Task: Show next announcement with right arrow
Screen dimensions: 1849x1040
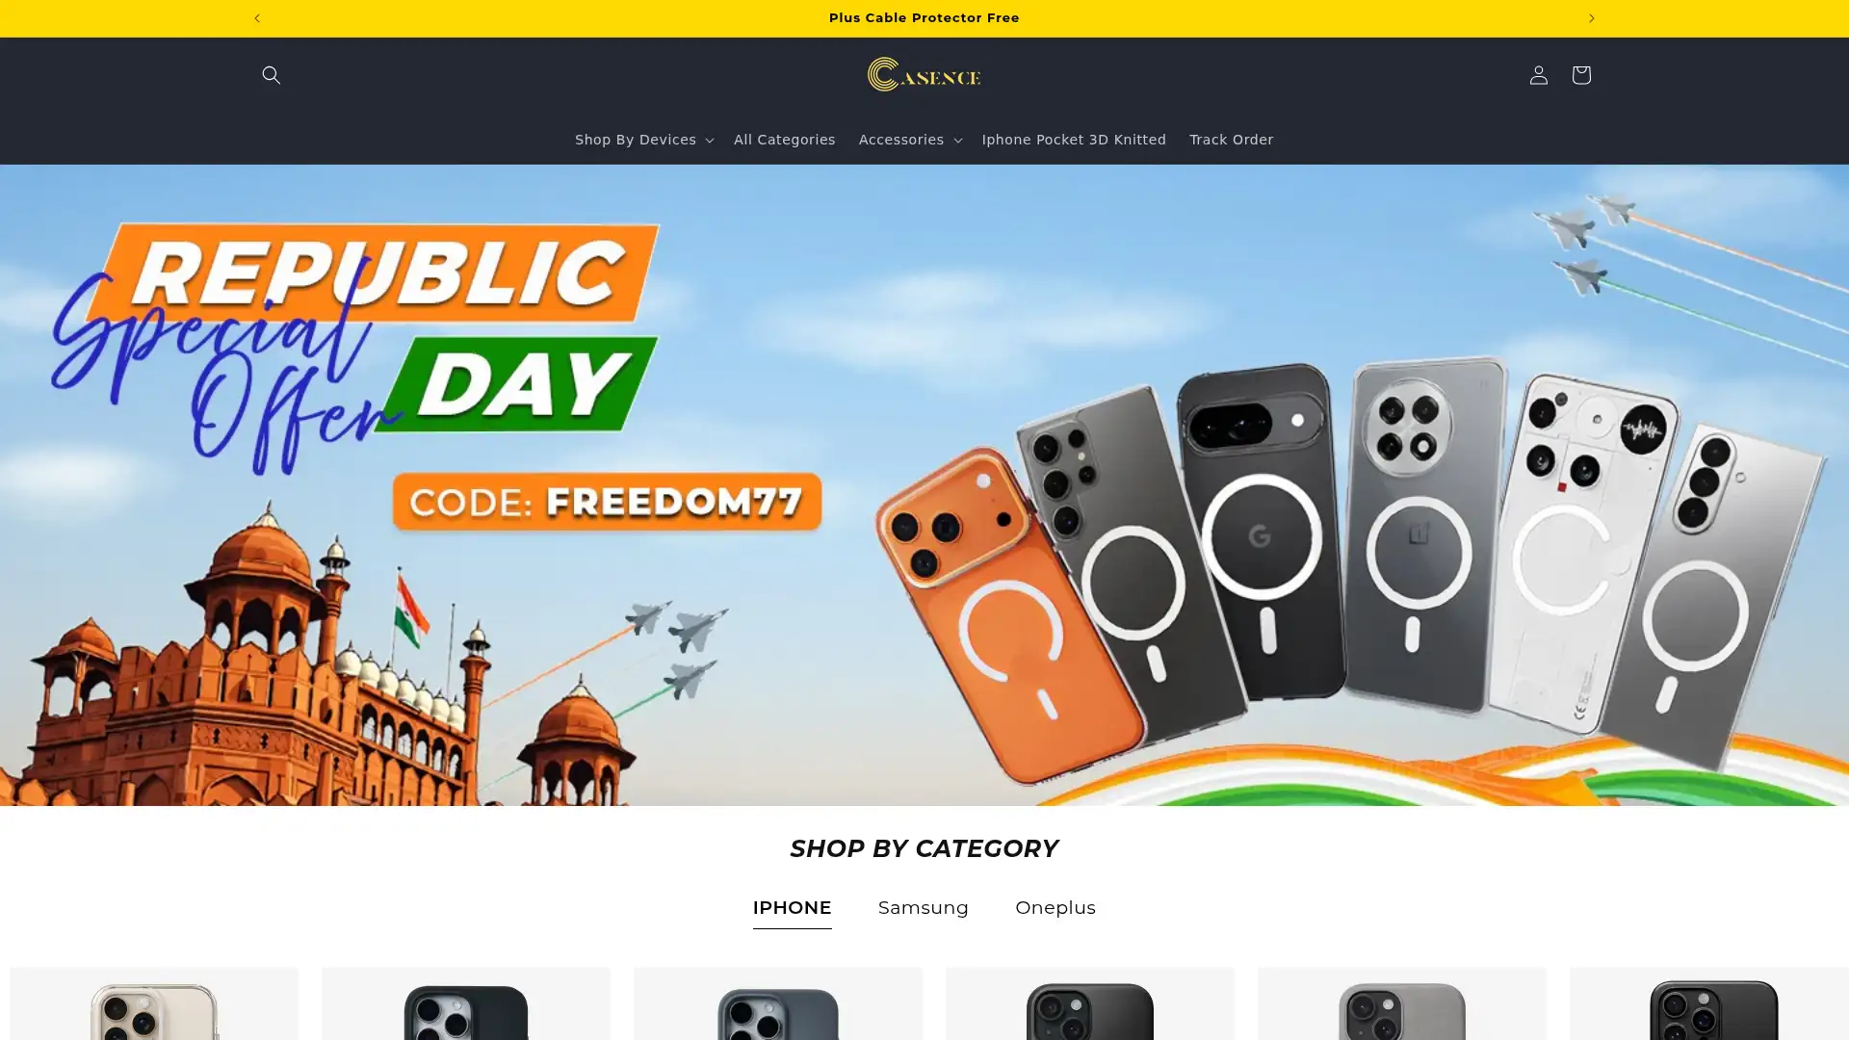Action: (x=1591, y=18)
